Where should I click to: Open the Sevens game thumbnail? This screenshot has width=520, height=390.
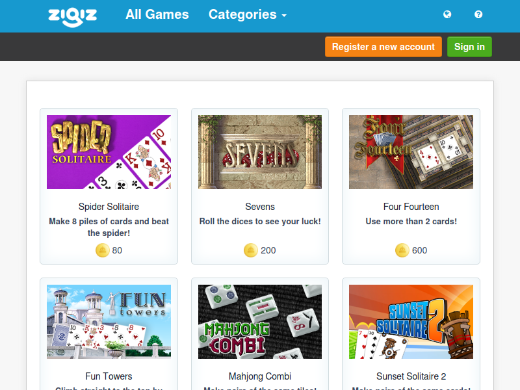(260, 152)
